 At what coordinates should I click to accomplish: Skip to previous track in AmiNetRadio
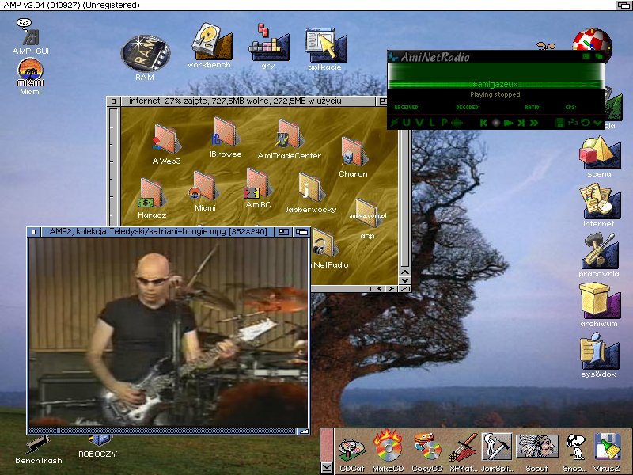(x=483, y=123)
